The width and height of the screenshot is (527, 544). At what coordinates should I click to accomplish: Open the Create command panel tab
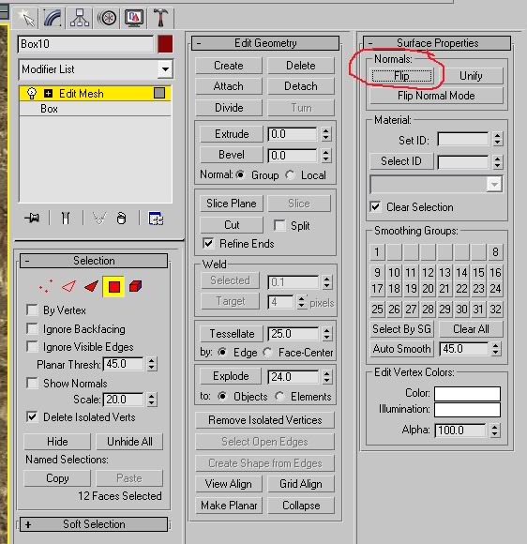coord(26,18)
